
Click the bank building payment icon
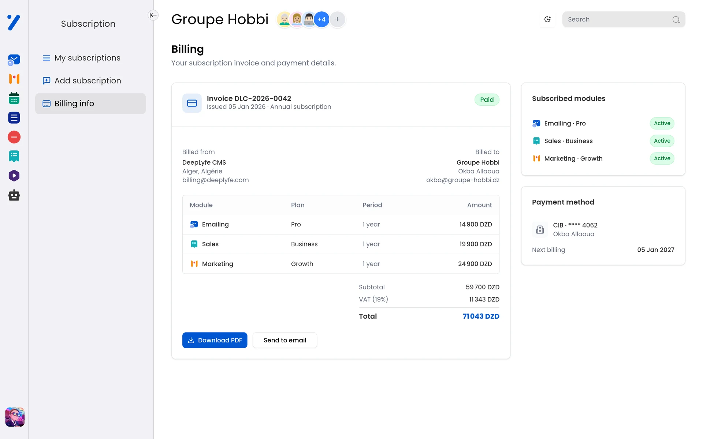point(540,229)
